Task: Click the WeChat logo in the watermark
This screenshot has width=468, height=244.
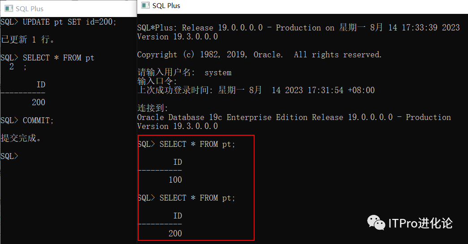Action: (376, 223)
